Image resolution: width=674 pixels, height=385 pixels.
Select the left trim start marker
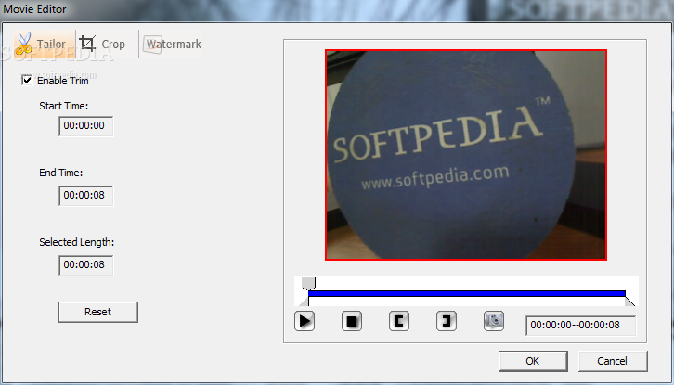304,302
